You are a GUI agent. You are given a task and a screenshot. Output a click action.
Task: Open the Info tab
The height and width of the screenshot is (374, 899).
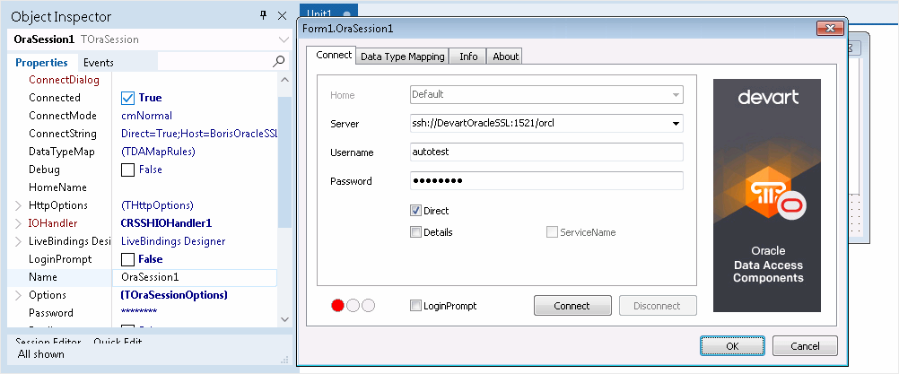[468, 57]
